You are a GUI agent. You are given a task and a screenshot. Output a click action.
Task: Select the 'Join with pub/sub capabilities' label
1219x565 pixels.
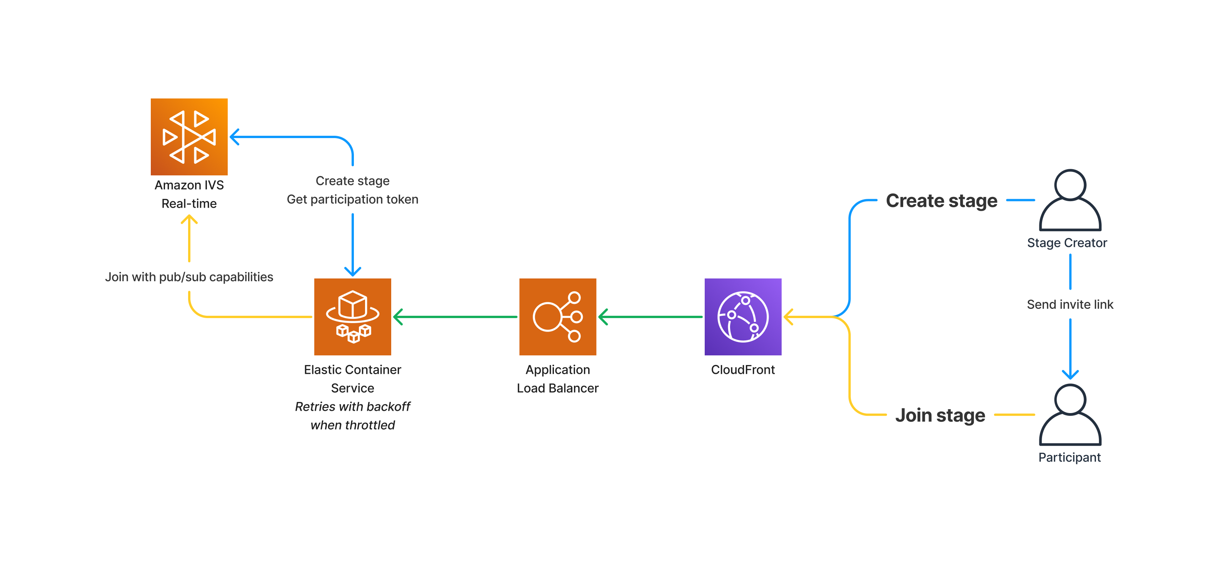click(x=189, y=277)
